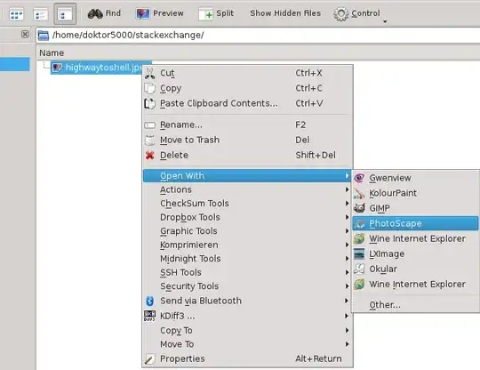Click the Bluetooth icon for Send via Bluetooth
The image size is (480, 370).
149,301
